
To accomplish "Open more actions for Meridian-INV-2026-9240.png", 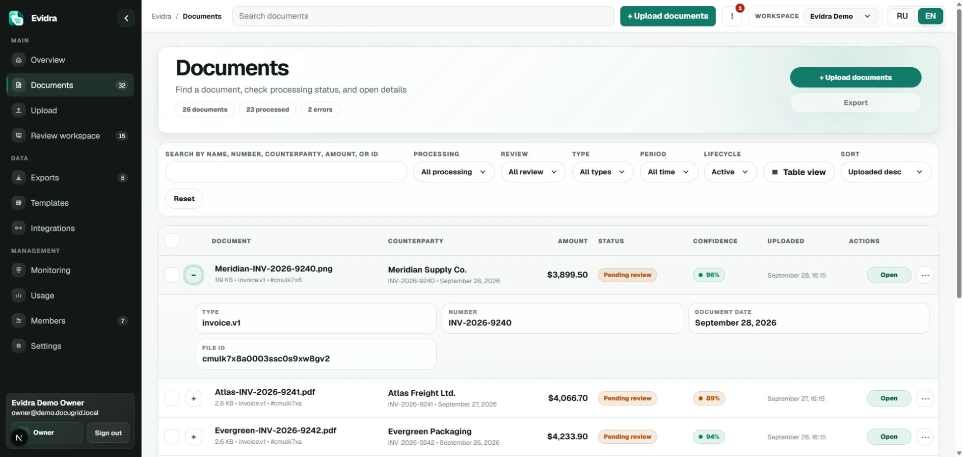I will click(925, 275).
